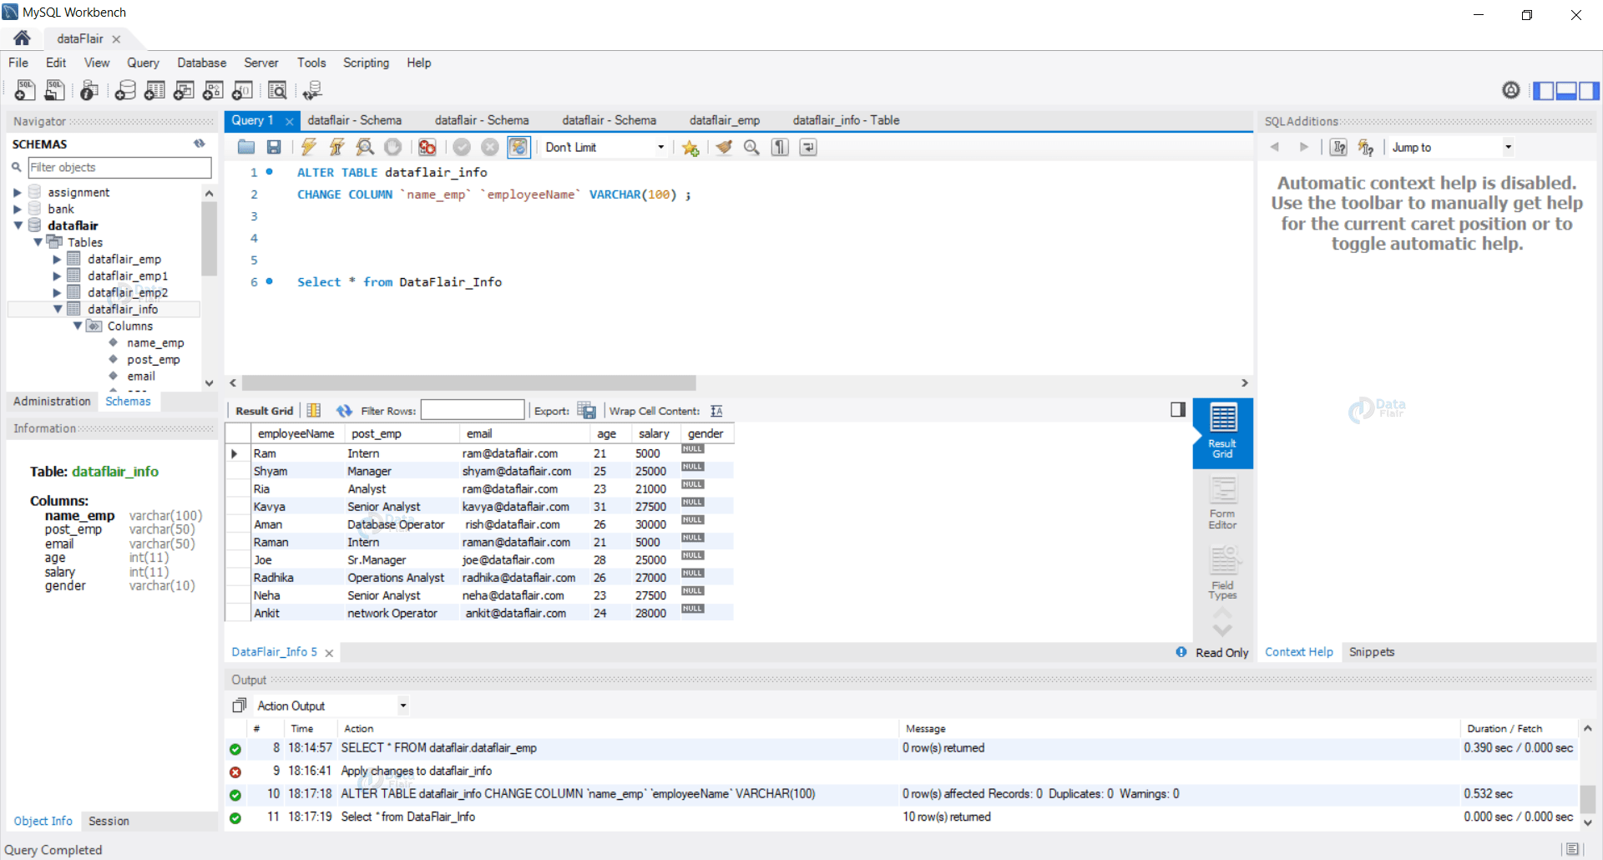
Task: Expand the dataflair_emp table node
Action: click(56, 259)
